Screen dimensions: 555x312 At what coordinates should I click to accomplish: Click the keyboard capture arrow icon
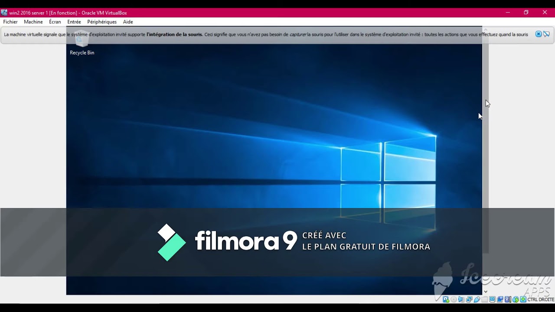tap(523, 299)
